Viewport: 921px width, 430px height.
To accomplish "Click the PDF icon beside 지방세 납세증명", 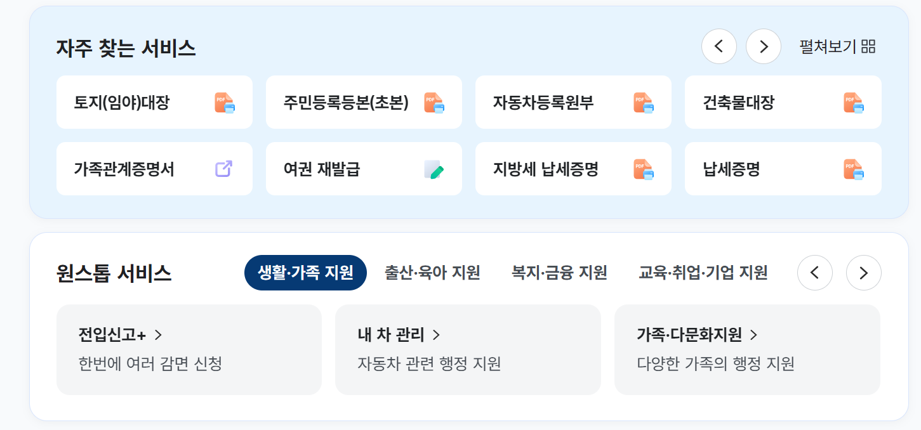I will click(x=644, y=169).
